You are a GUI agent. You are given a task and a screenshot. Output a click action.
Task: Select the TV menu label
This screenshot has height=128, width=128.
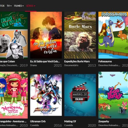click(8, 6)
